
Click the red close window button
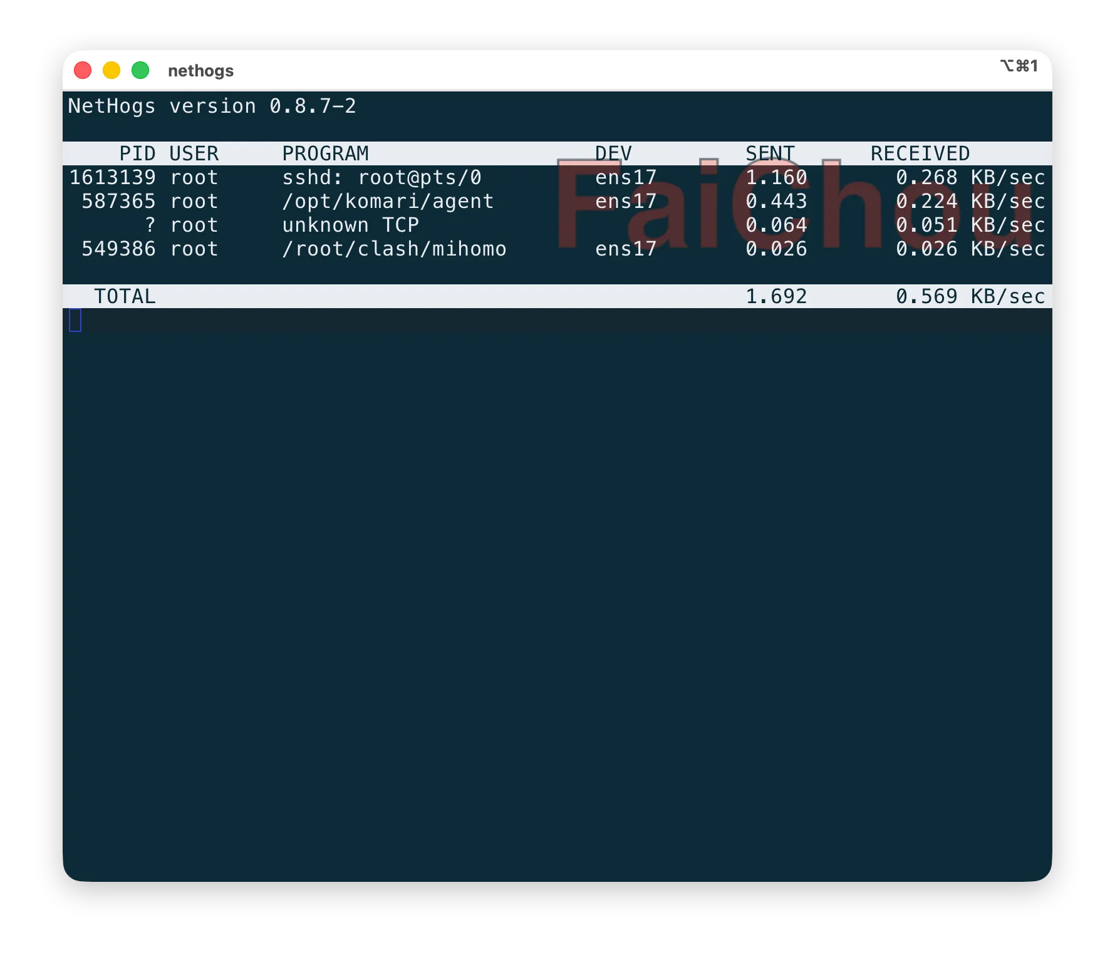tap(83, 70)
